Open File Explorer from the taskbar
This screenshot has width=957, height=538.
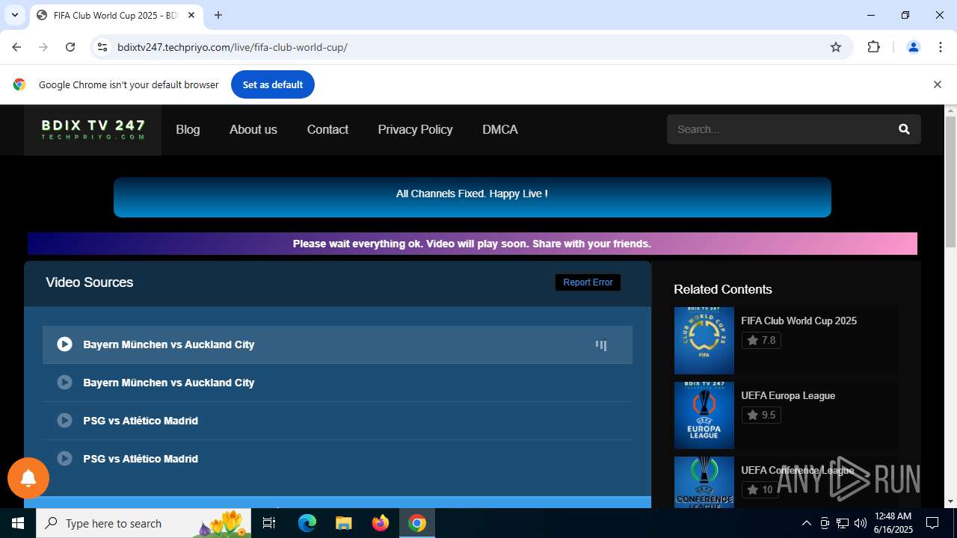click(344, 523)
